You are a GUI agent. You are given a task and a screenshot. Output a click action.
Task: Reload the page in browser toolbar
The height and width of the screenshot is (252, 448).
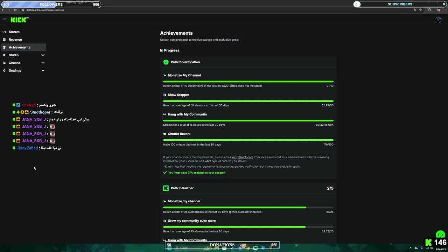15,10
